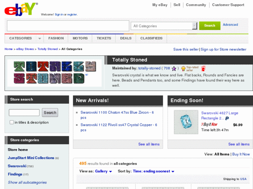Click the register link

pyautogui.click(x=72, y=15)
